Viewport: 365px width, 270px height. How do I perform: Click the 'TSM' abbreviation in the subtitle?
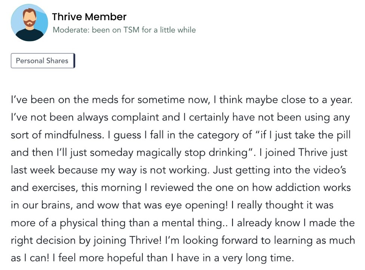[x=131, y=30]
